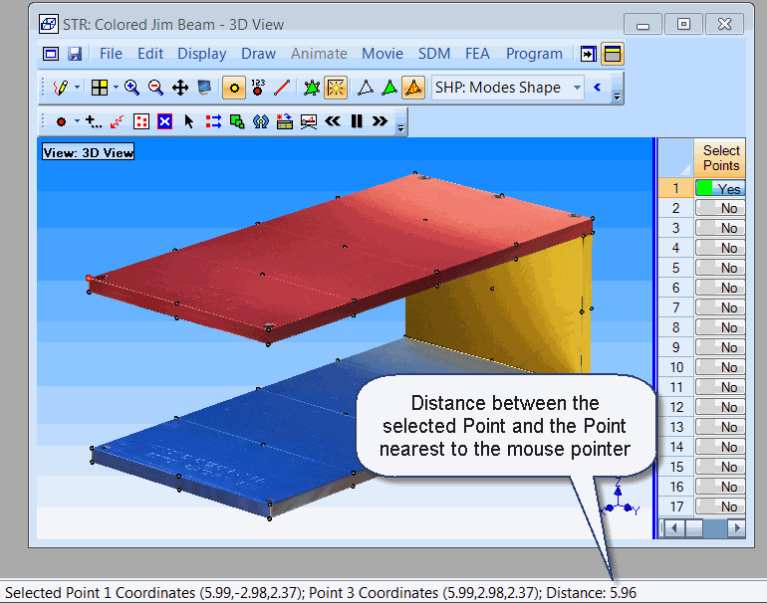The width and height of the screenshot is (767, 603).
Task: Click the save disk icon
Action: (75, 54)
